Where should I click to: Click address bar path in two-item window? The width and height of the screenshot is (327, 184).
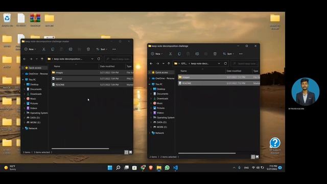(x=195, y=63)
